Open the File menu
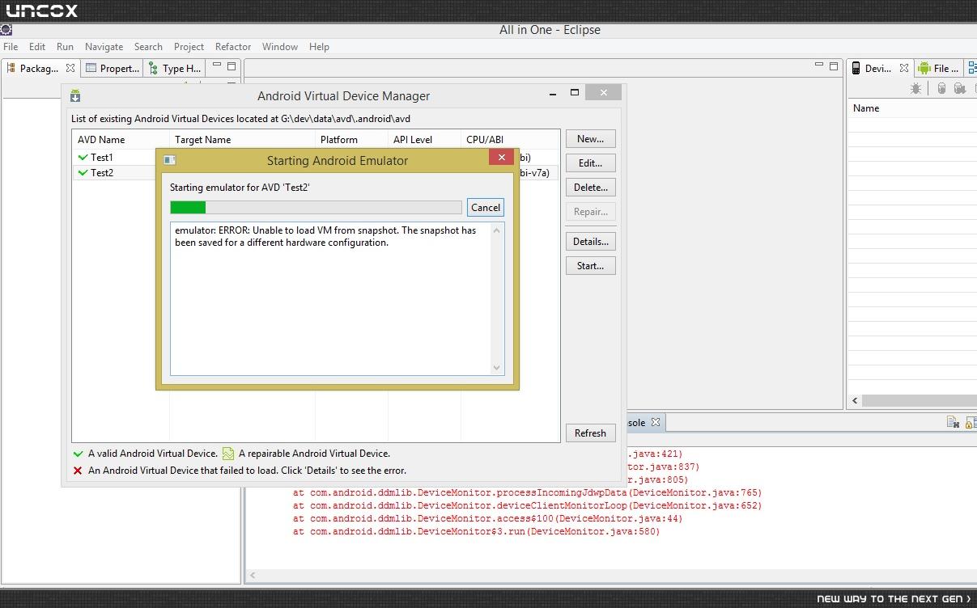 tap(11, 47)
